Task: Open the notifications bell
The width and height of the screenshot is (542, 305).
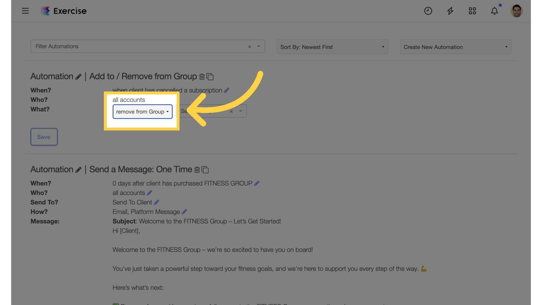Action: tap(494, 11)
